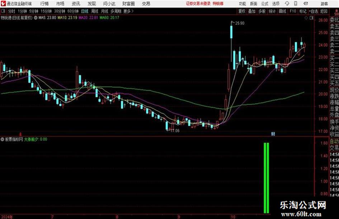Click the MA20 purple indicator label

(x=88, y=18)
